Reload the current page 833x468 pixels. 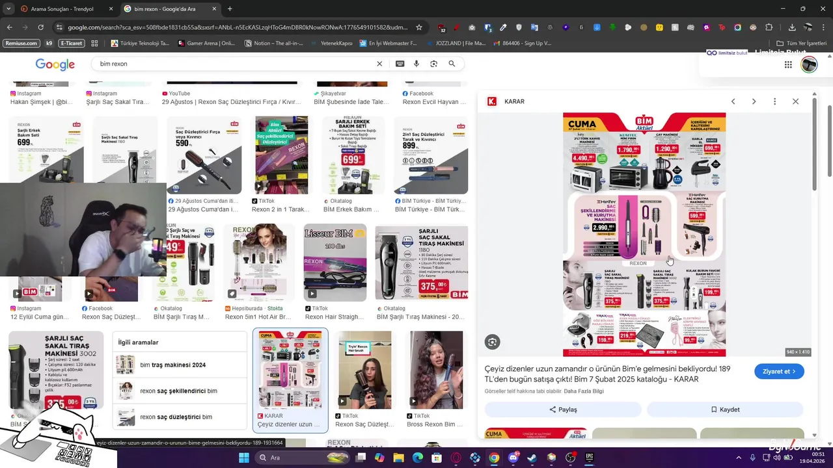40,27
